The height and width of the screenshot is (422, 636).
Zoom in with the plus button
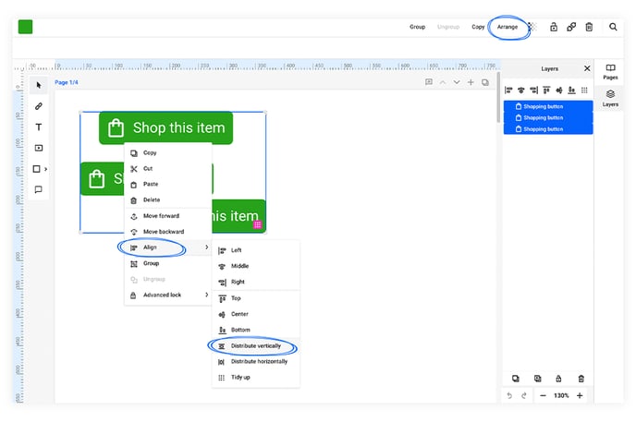click(x=580, y=395)
